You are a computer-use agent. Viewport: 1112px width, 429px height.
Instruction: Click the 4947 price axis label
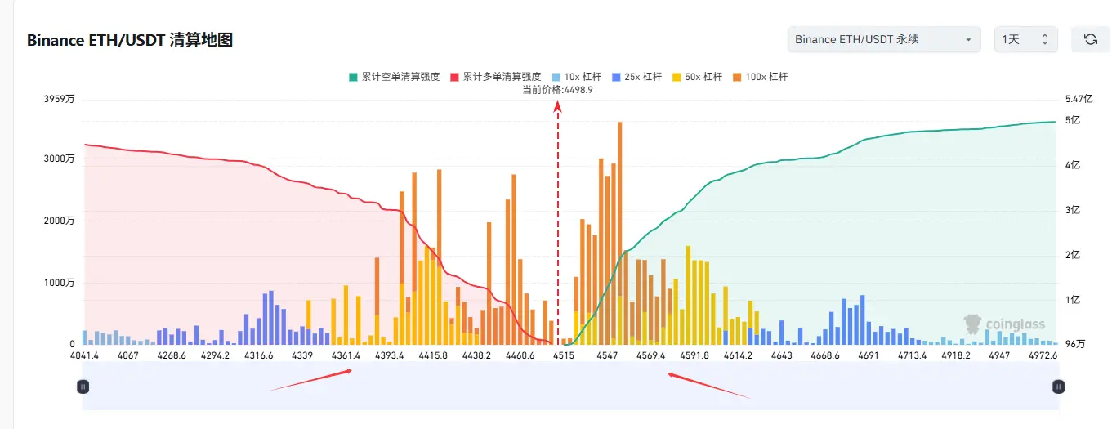coord(999,355)
